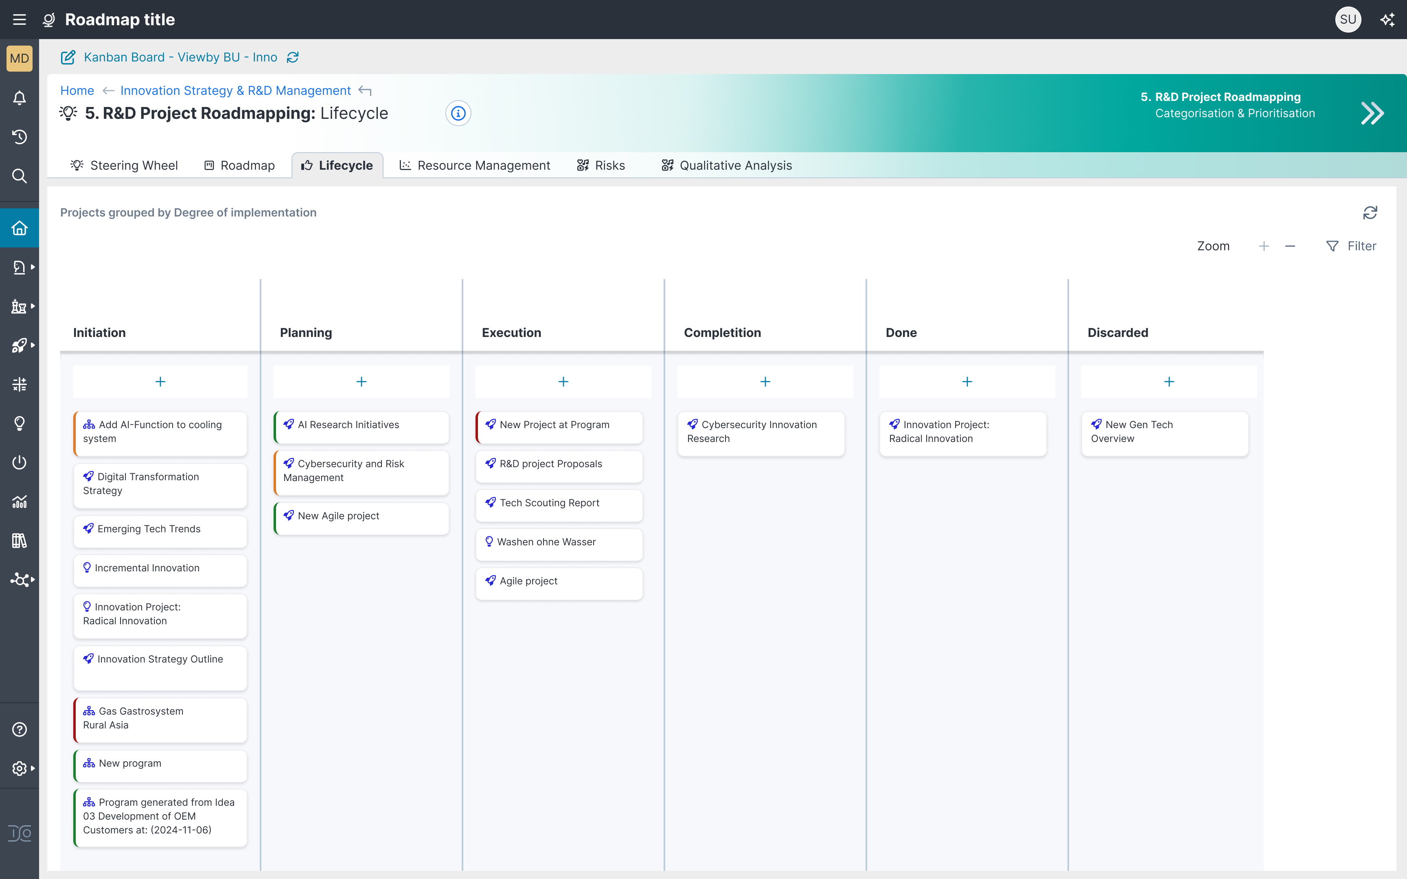1407x879 pixels.
Task: Click the search magnifier in sidebar
Action: tap(19, 175)
